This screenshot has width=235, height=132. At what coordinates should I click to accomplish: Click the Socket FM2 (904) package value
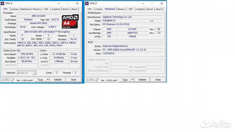pos(39,23)
